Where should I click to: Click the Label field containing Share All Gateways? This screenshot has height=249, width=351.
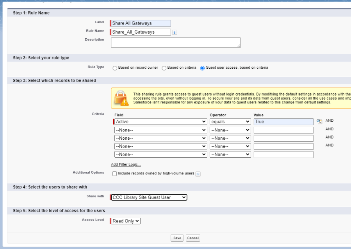coord(141,23)
